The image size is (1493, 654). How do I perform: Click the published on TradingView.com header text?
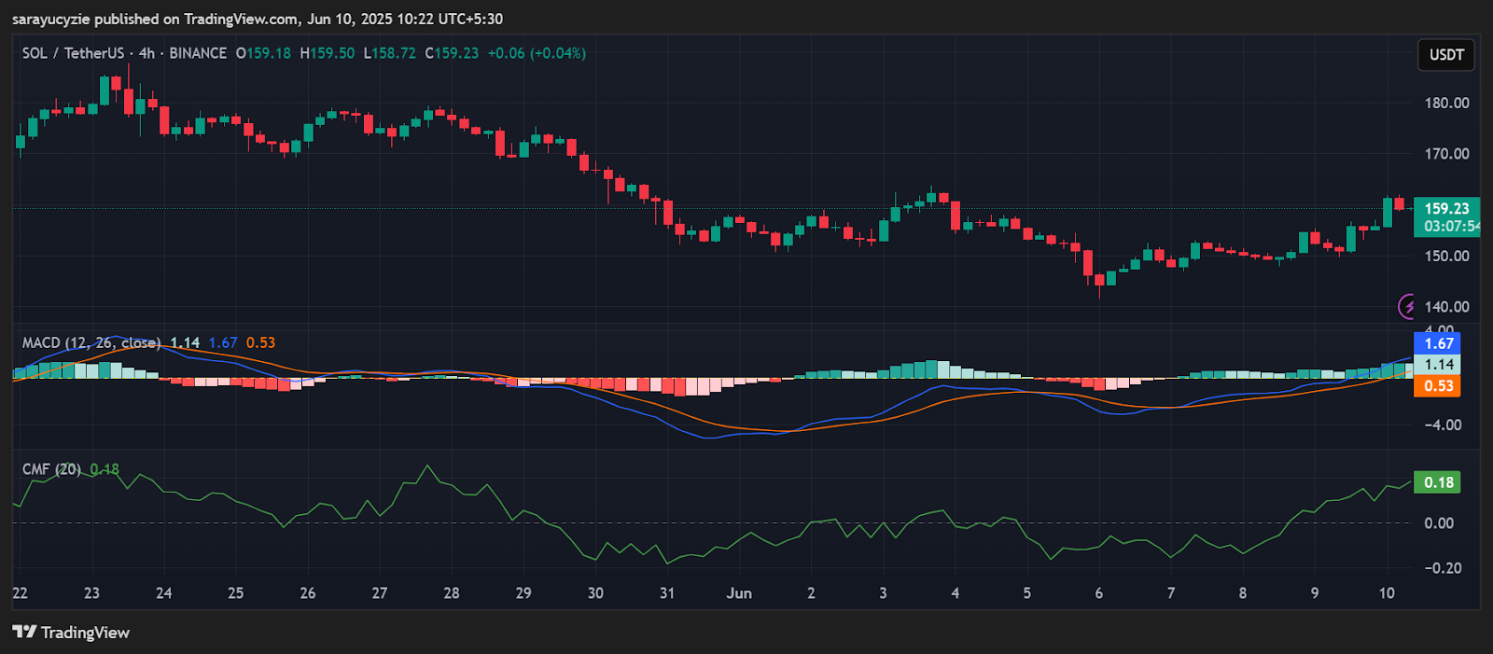pyautogui.click(x=256, y=19)
